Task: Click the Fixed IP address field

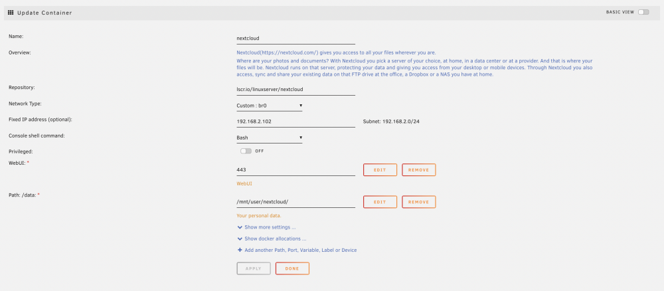Action: click(295, 122)
